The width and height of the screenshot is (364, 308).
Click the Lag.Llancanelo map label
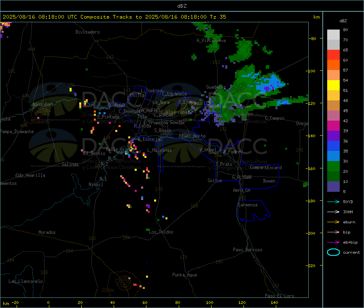25,281
